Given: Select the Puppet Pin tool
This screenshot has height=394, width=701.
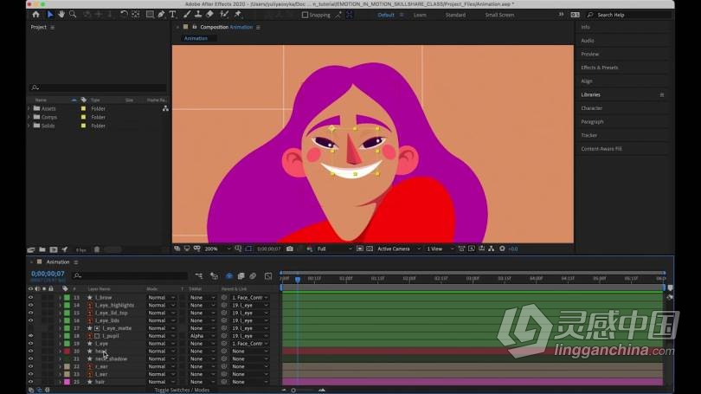Looking at the screenshot, I should [238, 15].
